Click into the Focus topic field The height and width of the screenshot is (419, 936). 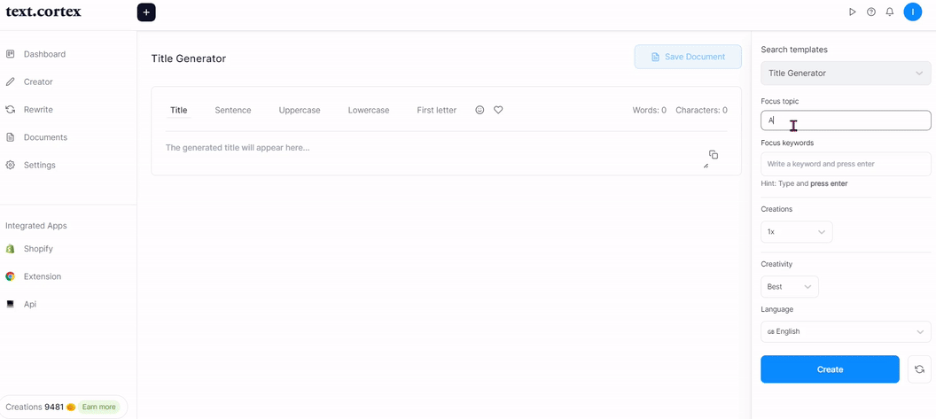[846, 120]
